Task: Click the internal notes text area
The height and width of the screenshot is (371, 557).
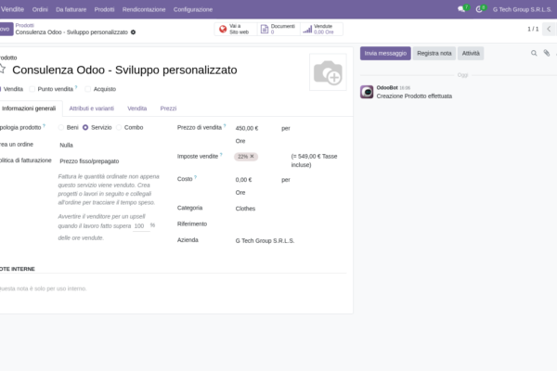Action: (173, 288)
